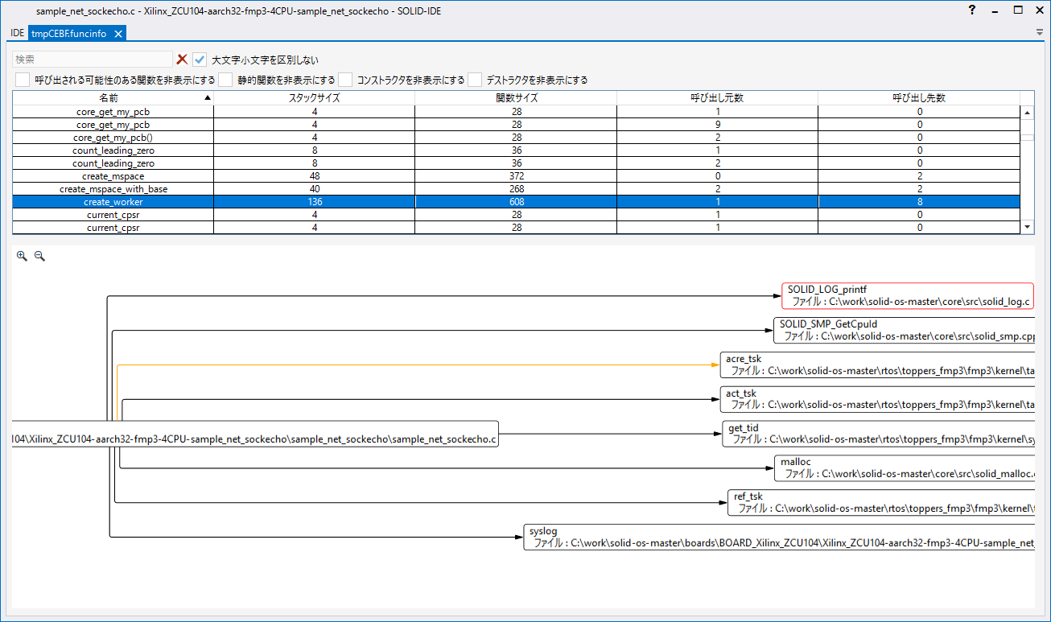Click the zoom in magnifier icon
This screenshot has width=1051, height=622.
[x=22, y=256]
